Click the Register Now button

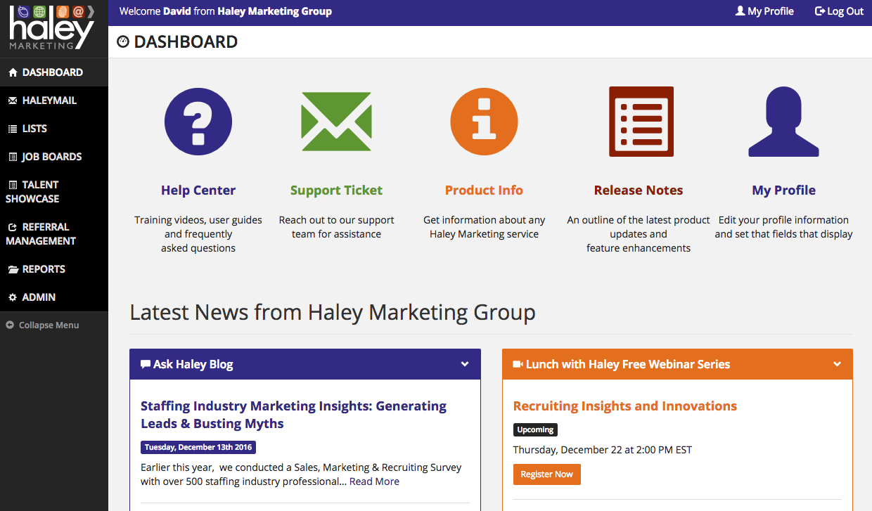tap(547, 474)
